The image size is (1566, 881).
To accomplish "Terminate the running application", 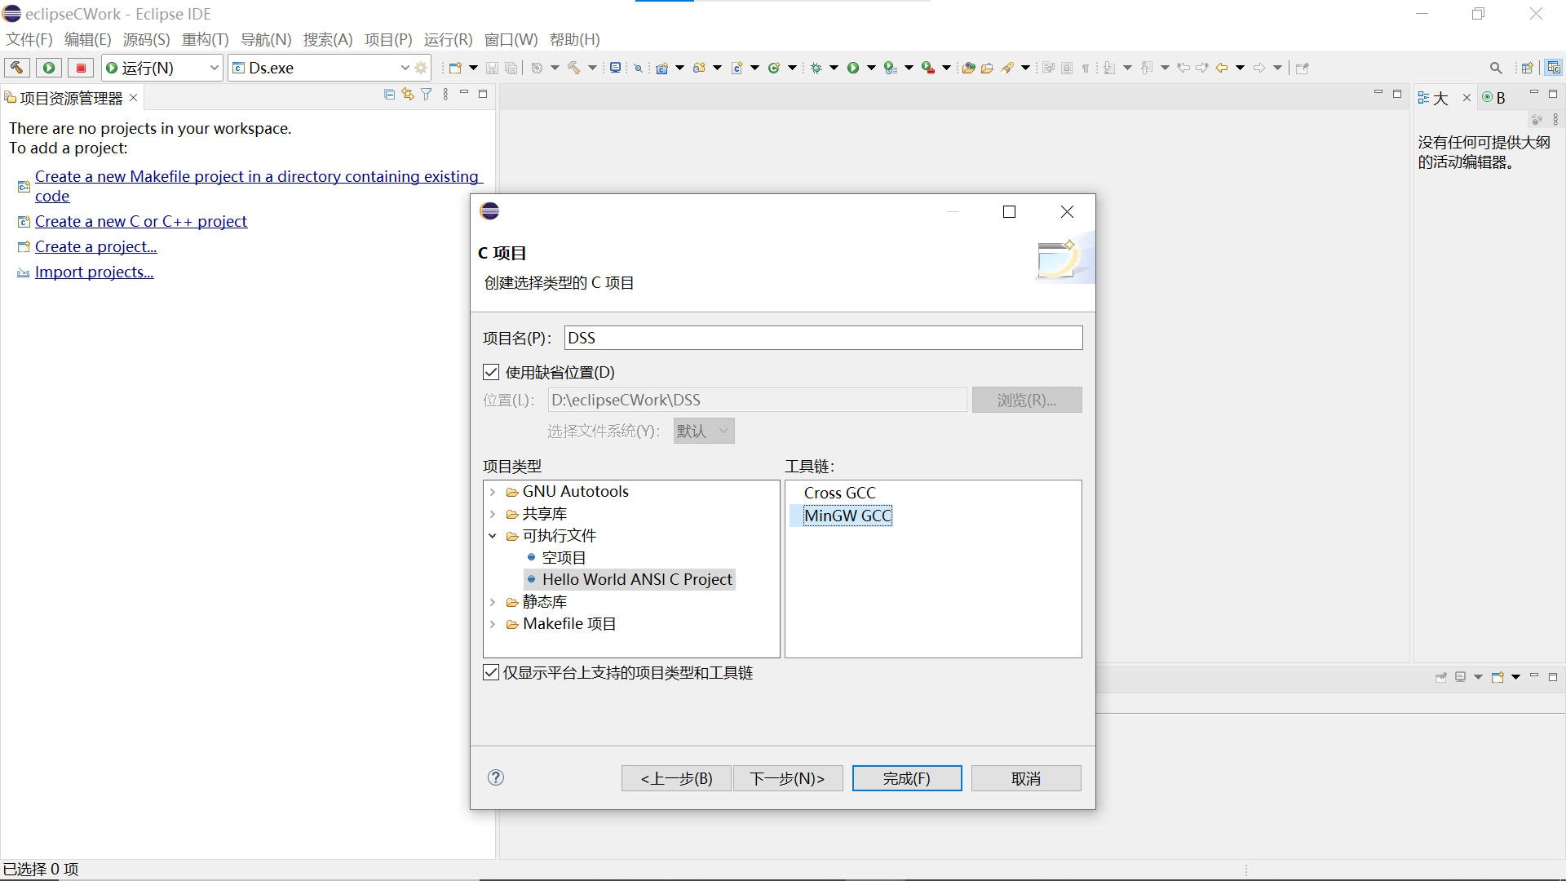I will click(x=81, y=68).
